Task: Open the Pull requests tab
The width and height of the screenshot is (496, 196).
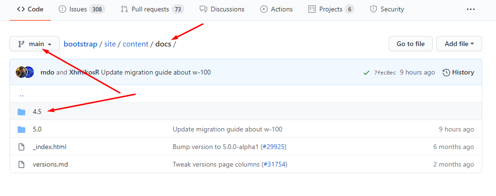Action: 152,9
